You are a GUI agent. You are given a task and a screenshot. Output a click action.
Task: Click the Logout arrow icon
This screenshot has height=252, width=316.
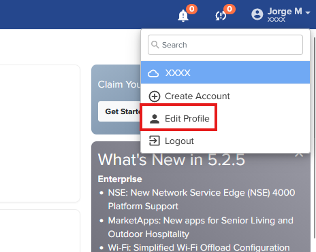[155, 141]
